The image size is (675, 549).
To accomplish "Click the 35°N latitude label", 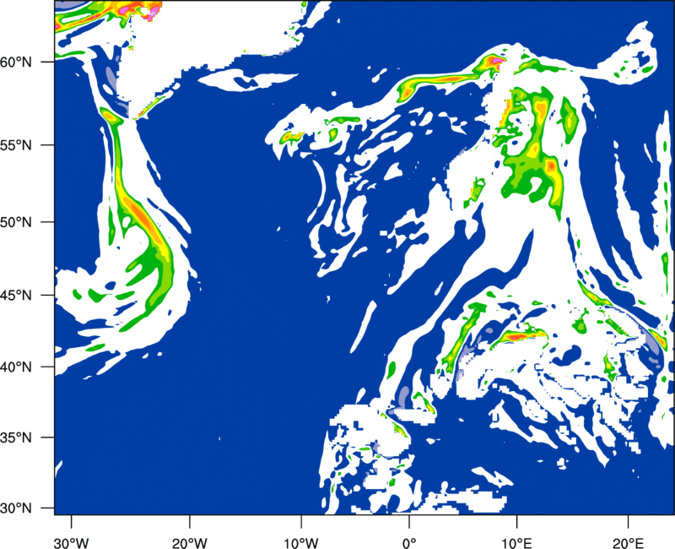I will tap(16, 438).
